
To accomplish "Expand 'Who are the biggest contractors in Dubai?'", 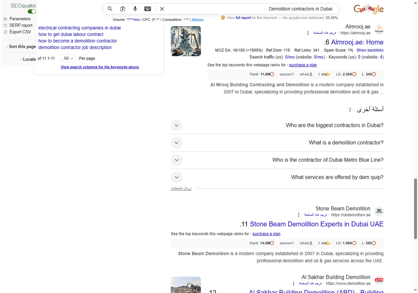I will 177,125.
